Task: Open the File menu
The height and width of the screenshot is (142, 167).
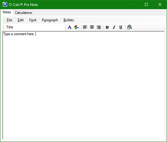Action: tap(9, 20)
